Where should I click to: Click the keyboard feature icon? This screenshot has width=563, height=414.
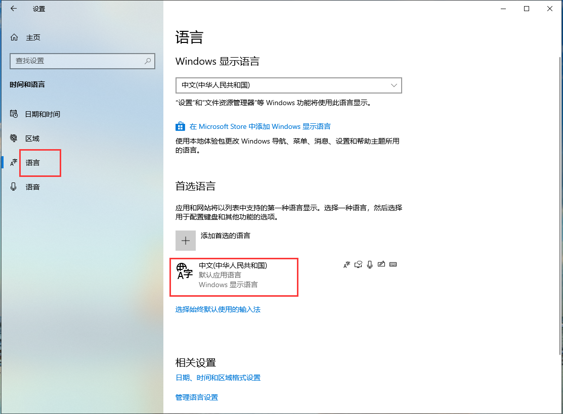pos(393,264)
